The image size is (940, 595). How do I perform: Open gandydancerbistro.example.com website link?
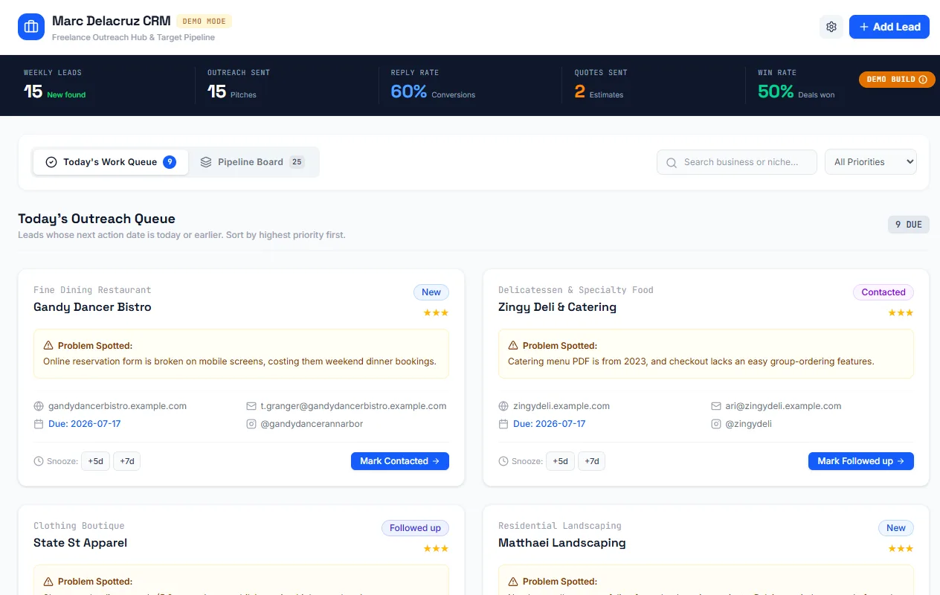click(x=117, y=406)
